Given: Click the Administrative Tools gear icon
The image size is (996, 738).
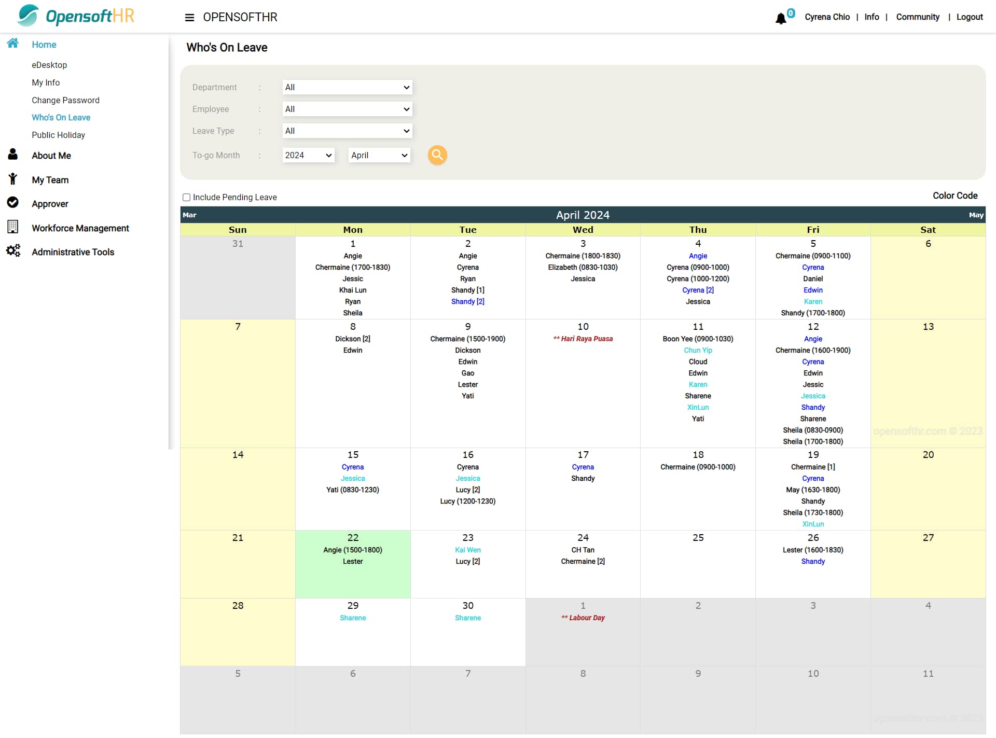Looking at the screenshot, I should [x=12, y=250].
